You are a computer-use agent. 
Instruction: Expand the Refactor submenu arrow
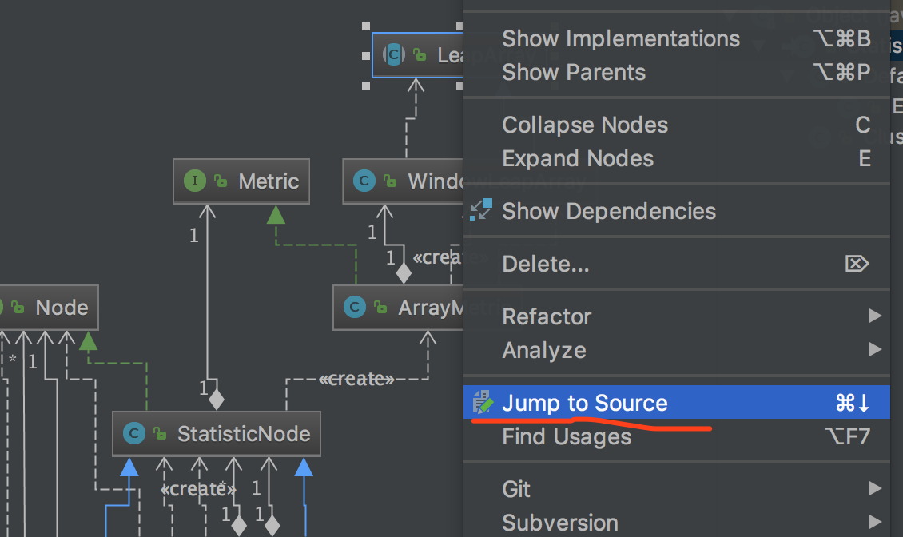click(x=875, y=316)
